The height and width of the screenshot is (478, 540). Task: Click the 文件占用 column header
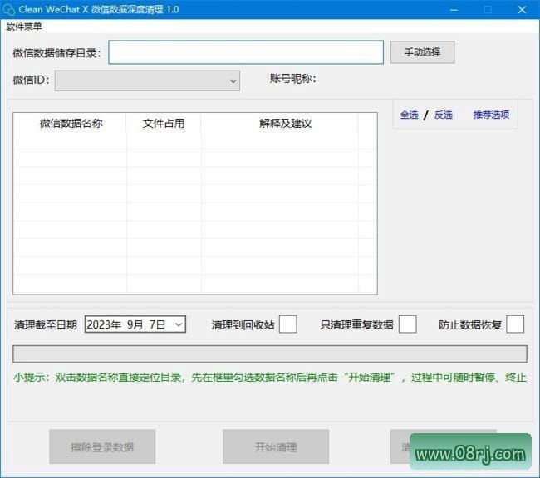pos(164,123)
